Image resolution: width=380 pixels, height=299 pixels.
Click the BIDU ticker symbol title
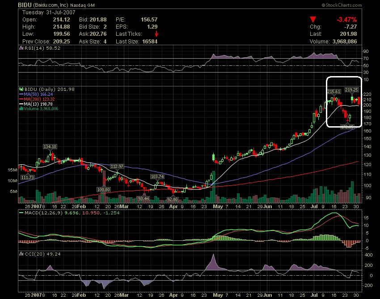[25, 5]
